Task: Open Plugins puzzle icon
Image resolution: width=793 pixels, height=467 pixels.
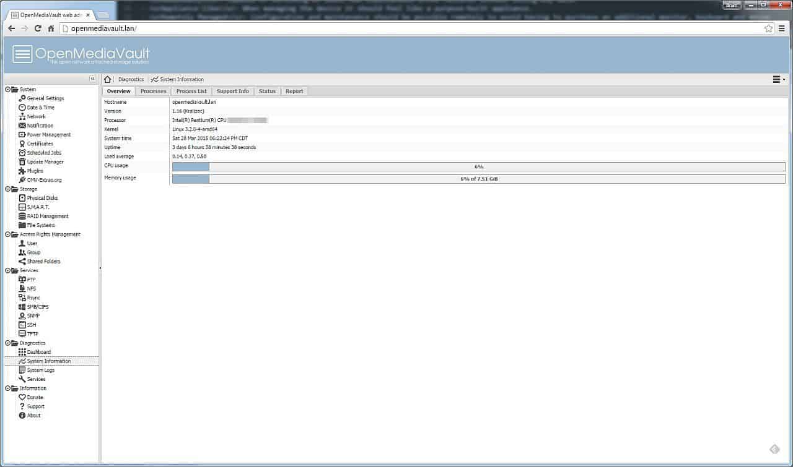Action: click(x=22, y=171)
